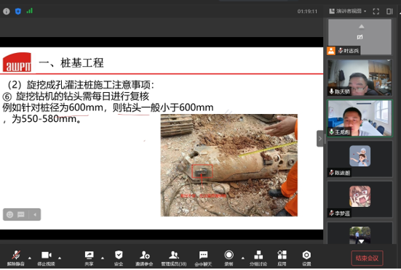Open 会中聊天 chat panel
The height and width of the screenshot is (270, 401).
(203, 258)
